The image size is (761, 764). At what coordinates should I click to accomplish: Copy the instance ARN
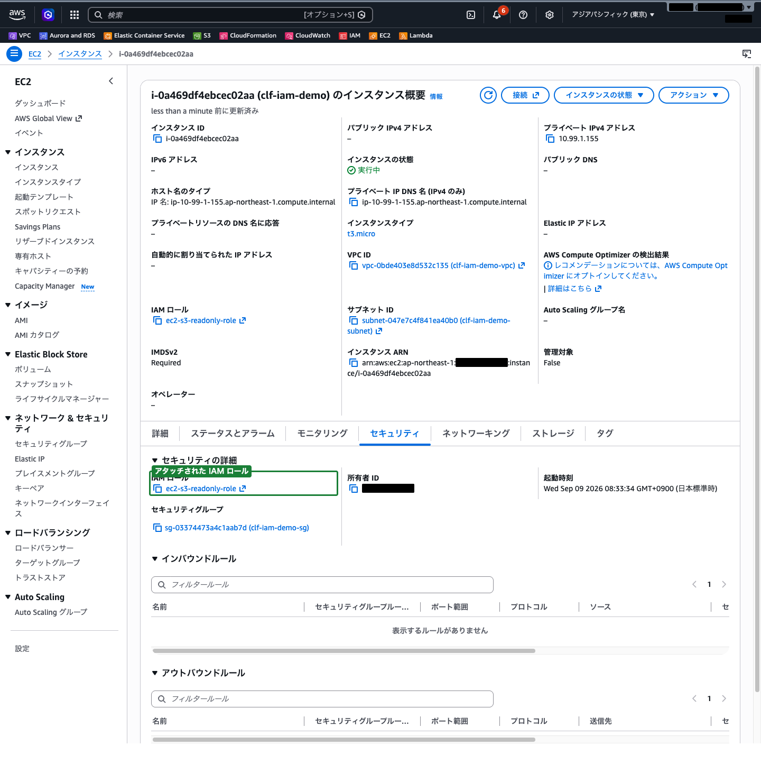coord(354,363)
